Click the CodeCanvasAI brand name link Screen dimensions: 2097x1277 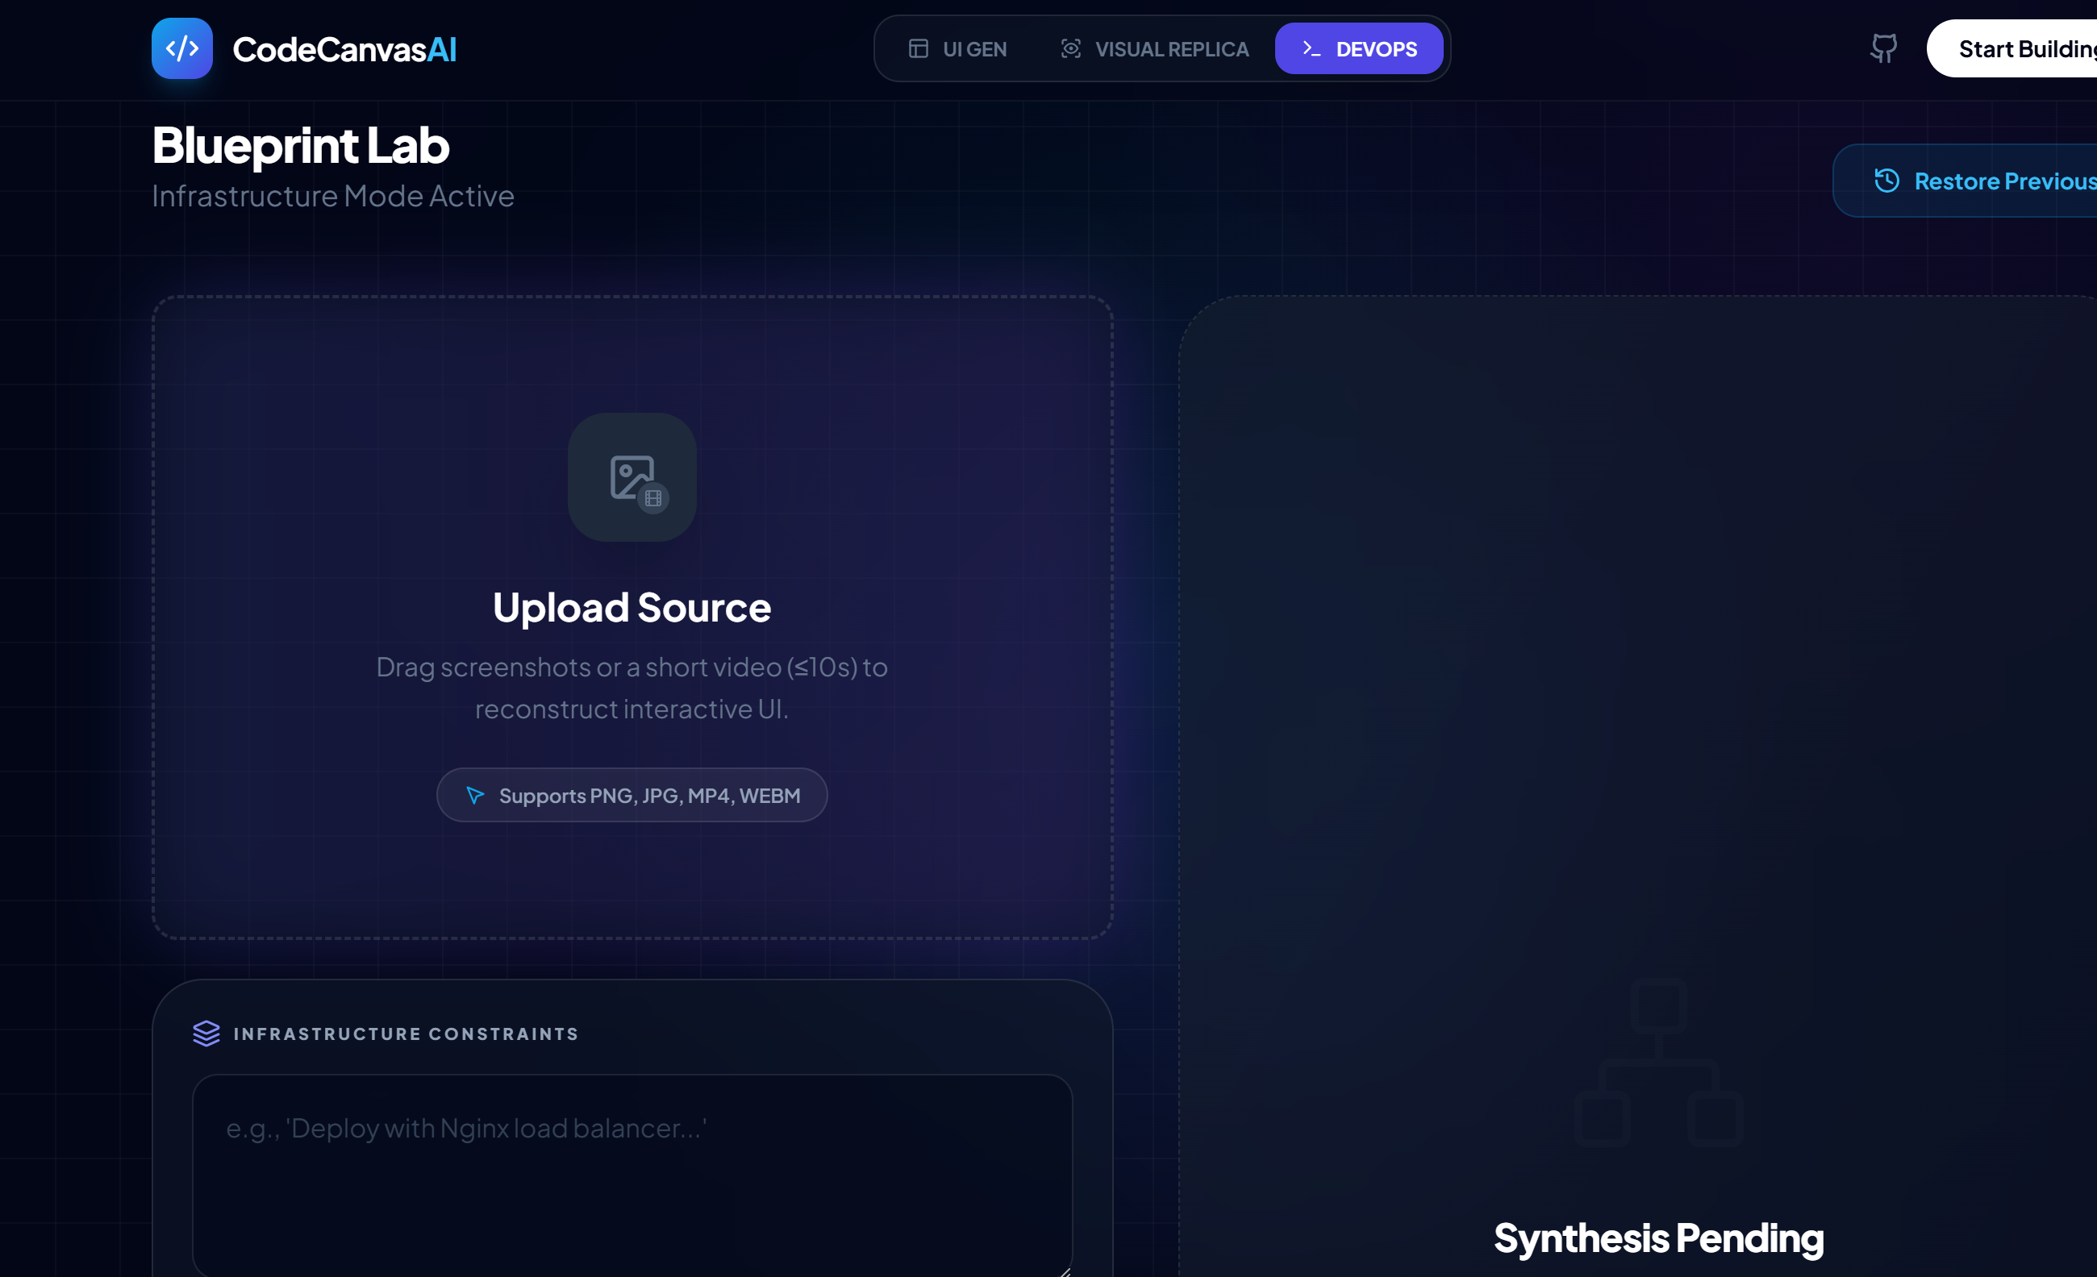(x=344, y=49)
